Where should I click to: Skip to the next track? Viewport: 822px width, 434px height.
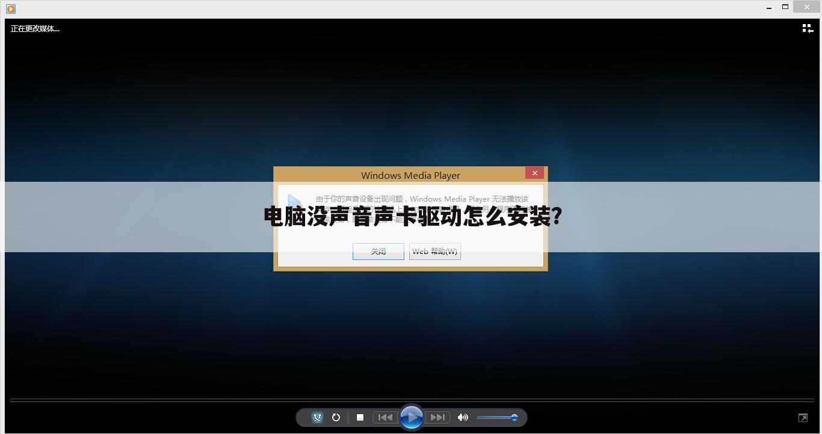(438, 417)
